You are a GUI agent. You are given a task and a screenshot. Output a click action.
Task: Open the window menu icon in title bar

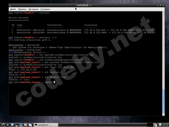click(x=10, y=5)
